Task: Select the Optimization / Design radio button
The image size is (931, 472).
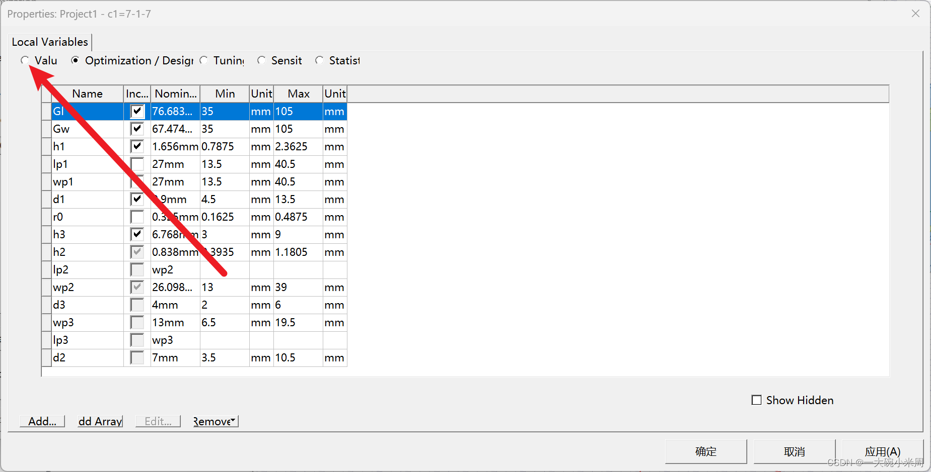Action: [75, 60]
